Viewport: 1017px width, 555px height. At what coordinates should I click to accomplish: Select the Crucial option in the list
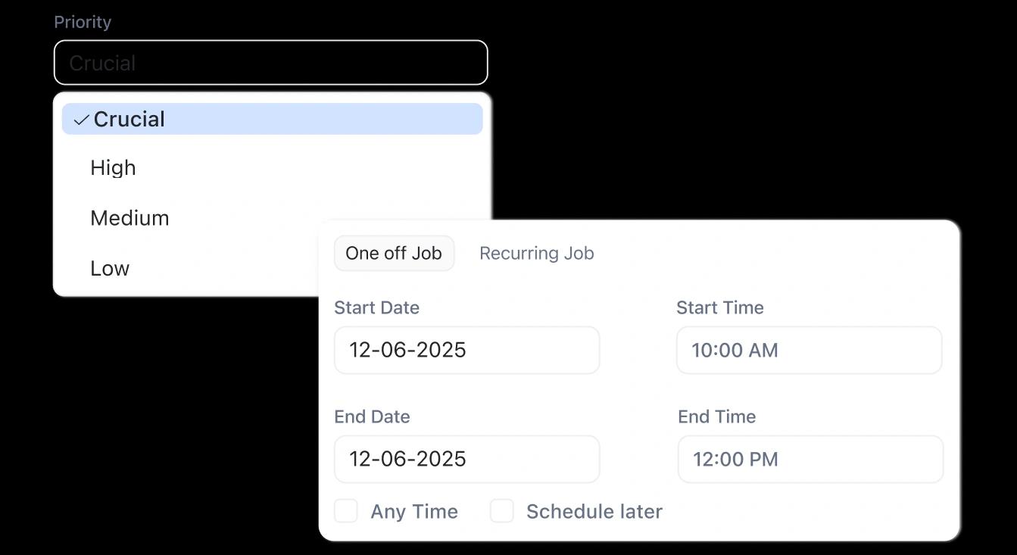pyautogui.click(x=273, y=119)
